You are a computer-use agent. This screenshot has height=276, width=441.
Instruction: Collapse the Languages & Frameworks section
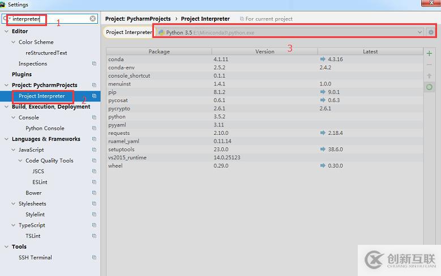click(7, 139)
